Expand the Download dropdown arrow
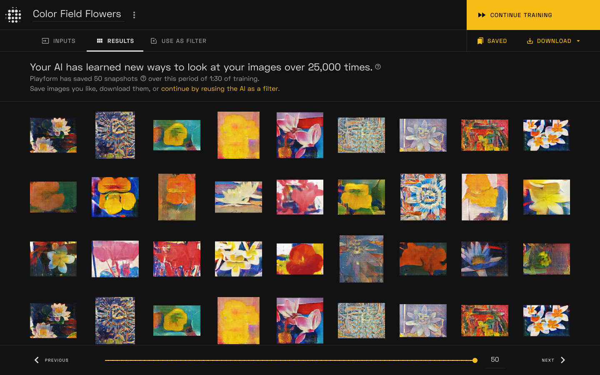This screenshot has width=600, height=375. click(x=578, y=41)
